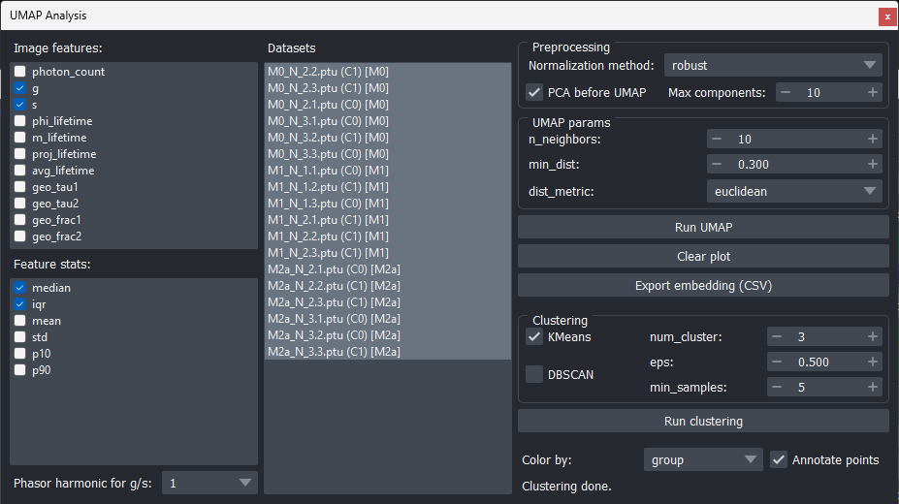Screen dimensions: 899x504
Task: Select dataset M1_N_1.3.ptu (C0) [M1]
Action: click(388, 204)
